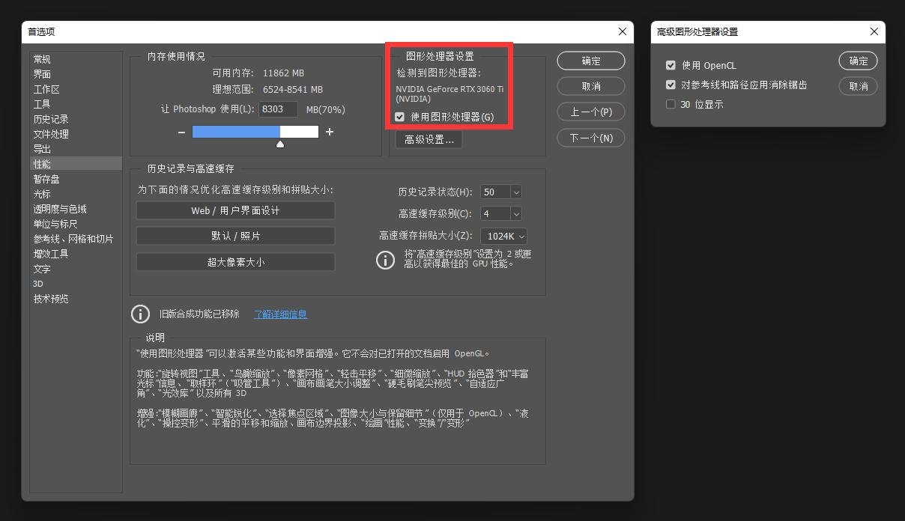Click 了解详细信息 link
905x521 pixels.
279,314
